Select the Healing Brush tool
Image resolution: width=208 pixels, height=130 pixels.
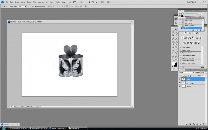(x=173, y=38)
